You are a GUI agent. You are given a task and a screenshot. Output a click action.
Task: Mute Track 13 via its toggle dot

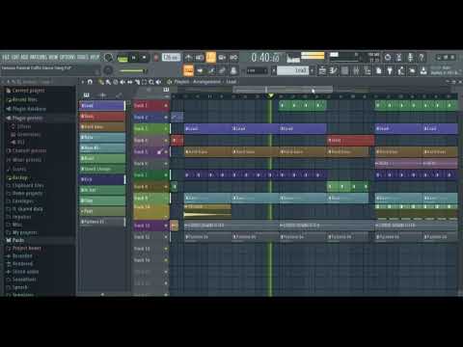click(166, 249)
